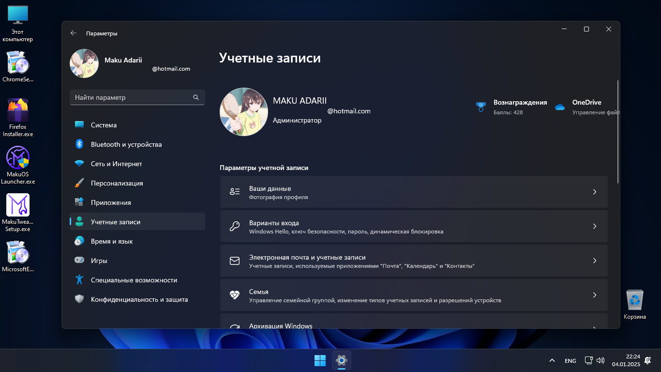
Task: Click the large account avatar picture
Action: click(x=244, y=112)
